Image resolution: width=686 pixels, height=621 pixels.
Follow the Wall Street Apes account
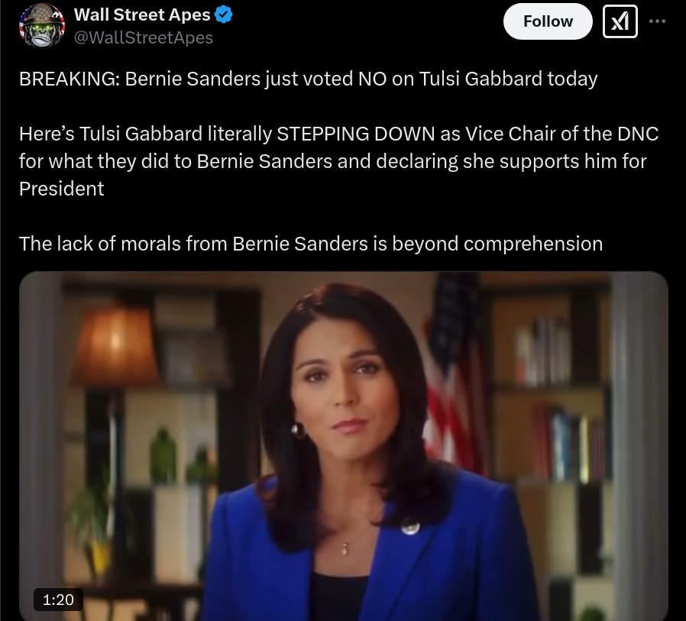tap(548, 21)
